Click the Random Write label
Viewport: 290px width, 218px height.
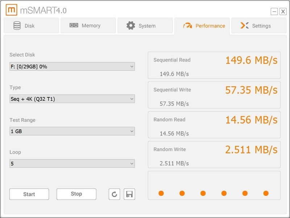(x=170, y=149)
